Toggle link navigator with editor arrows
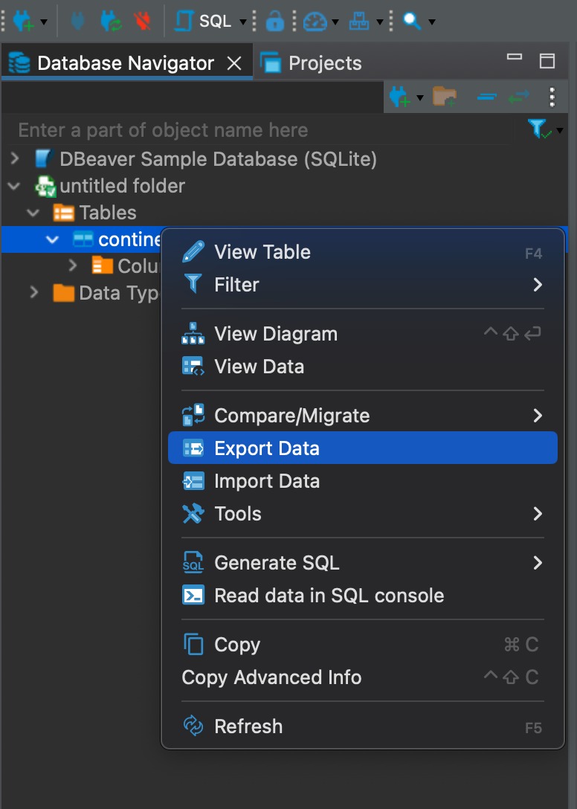This screenshot has height=809, width=577. (519, 97)
